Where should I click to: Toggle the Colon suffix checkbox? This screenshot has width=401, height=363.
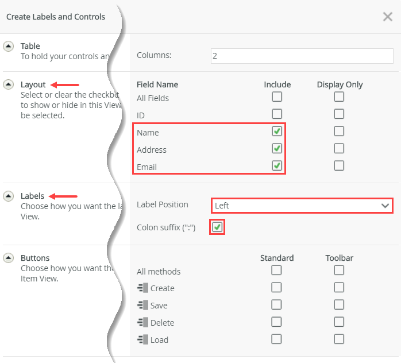pyautogui.click(x=217, y=227)
